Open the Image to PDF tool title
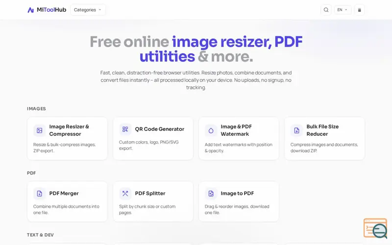This screenshot has height=245, width=392. 237,193
